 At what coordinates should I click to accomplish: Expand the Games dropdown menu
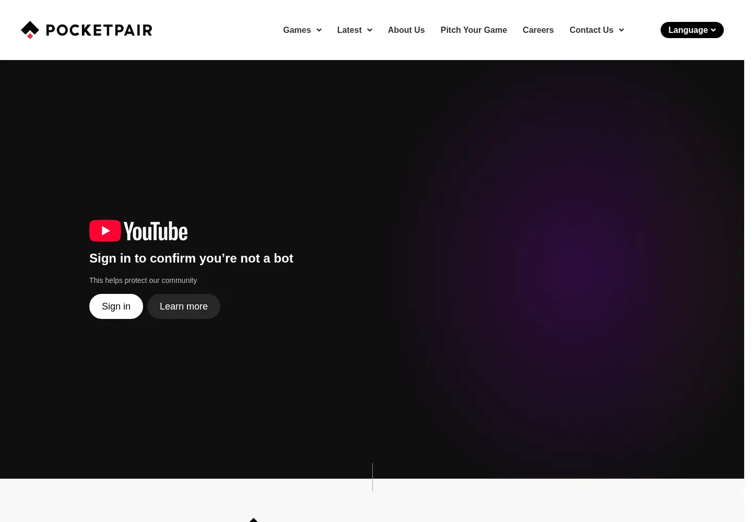pyautogui.click(x=302, y=30)
